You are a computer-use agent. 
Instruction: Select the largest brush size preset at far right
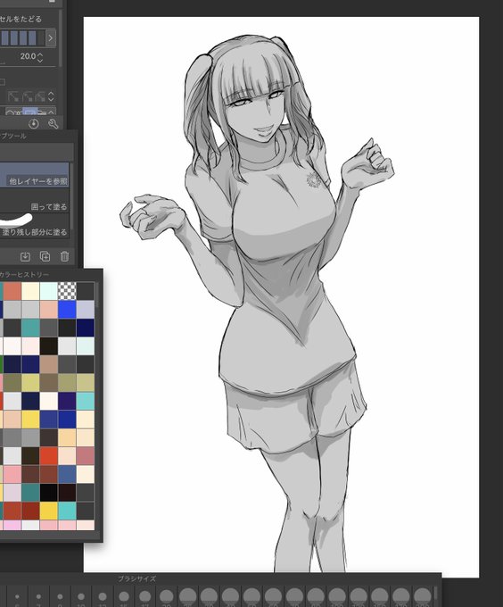pyautogui.click(x=422, y=596)
